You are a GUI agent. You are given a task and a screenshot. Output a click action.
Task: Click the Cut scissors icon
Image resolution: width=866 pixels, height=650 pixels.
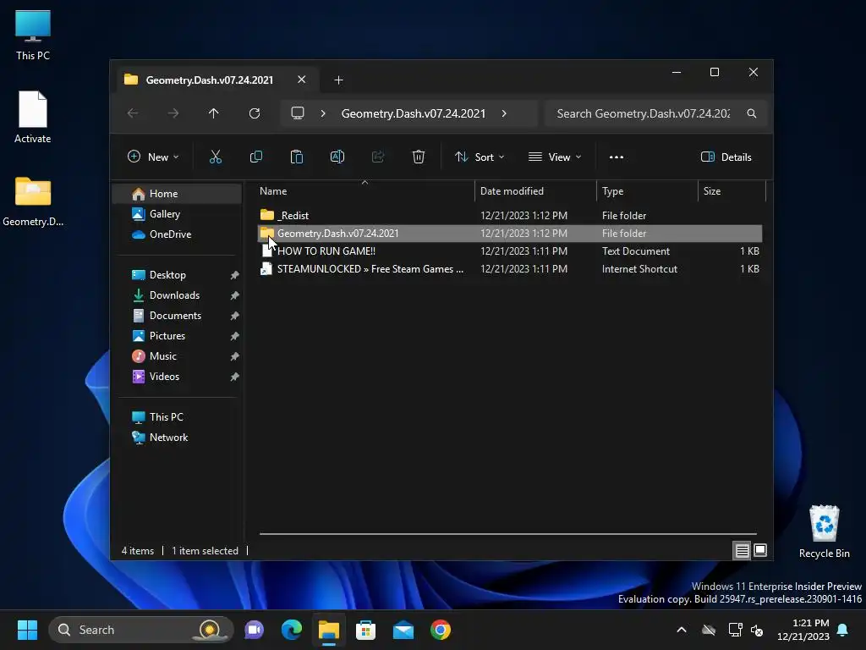(x=216, y=157)
